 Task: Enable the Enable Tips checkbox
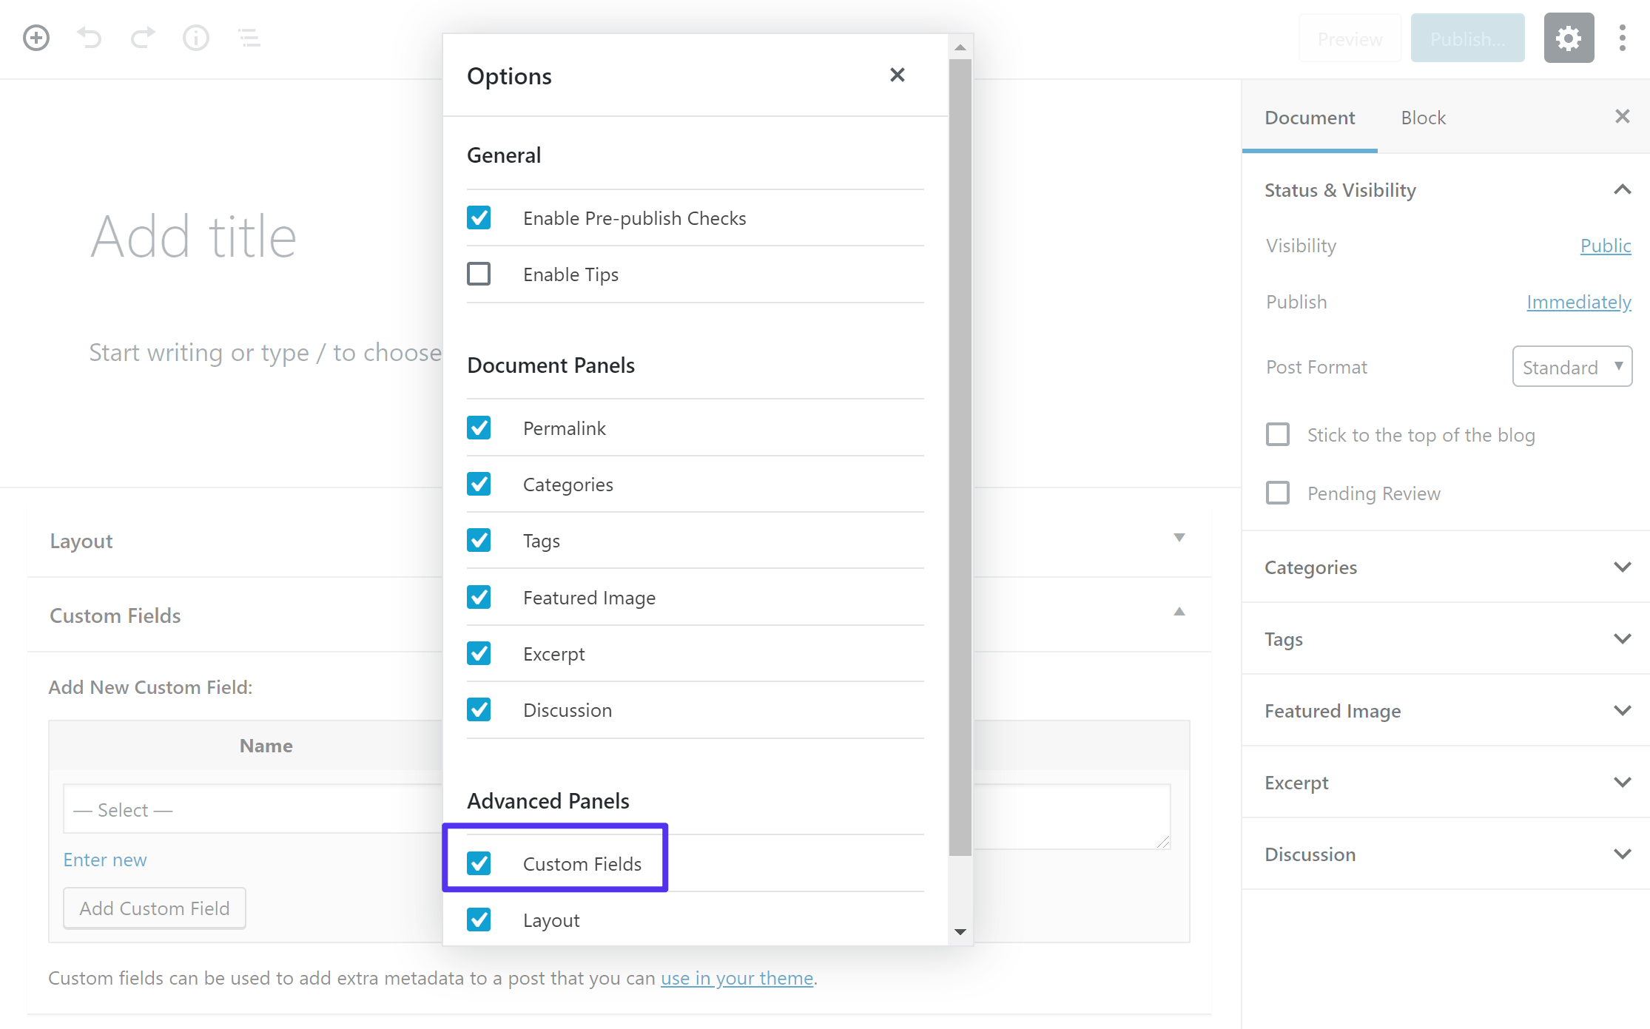[x=479, y=274]
